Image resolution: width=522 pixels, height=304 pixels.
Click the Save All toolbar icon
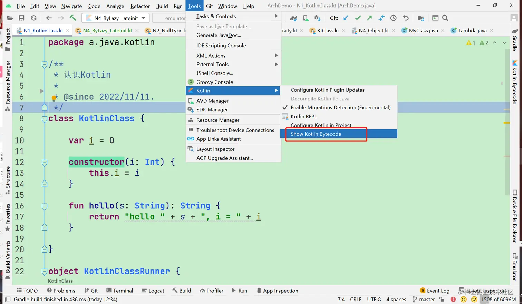(21, 18)
